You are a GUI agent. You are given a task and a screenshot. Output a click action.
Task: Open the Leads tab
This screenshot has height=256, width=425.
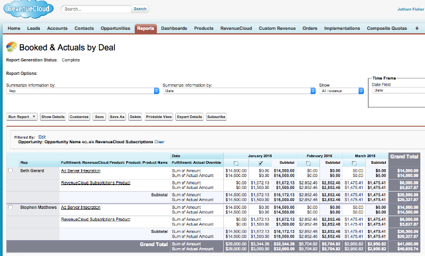tap(33, 28)
